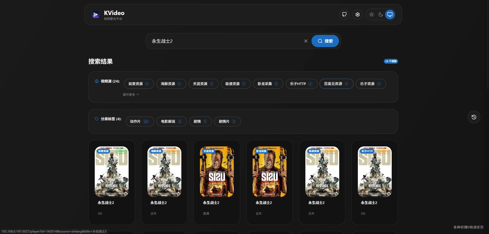Open the poster labeled 卧龙采集

(269, 172)
